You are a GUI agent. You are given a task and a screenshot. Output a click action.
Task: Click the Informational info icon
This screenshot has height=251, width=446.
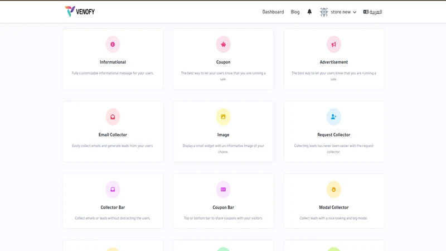point(113,45)
